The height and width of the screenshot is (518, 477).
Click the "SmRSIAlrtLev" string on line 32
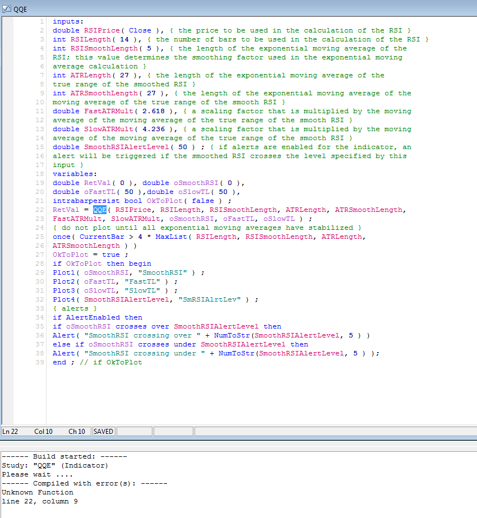coord(210,299)
